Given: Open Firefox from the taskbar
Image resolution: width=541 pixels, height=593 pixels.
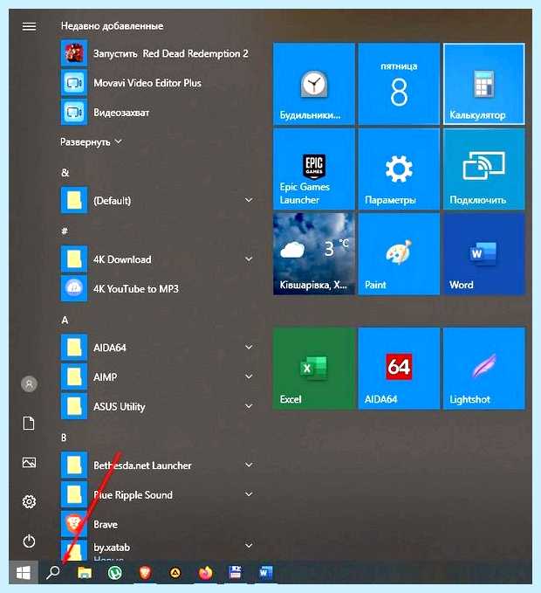Looking at the screenshot, I should pyautogui.click(x=205, y=573).
